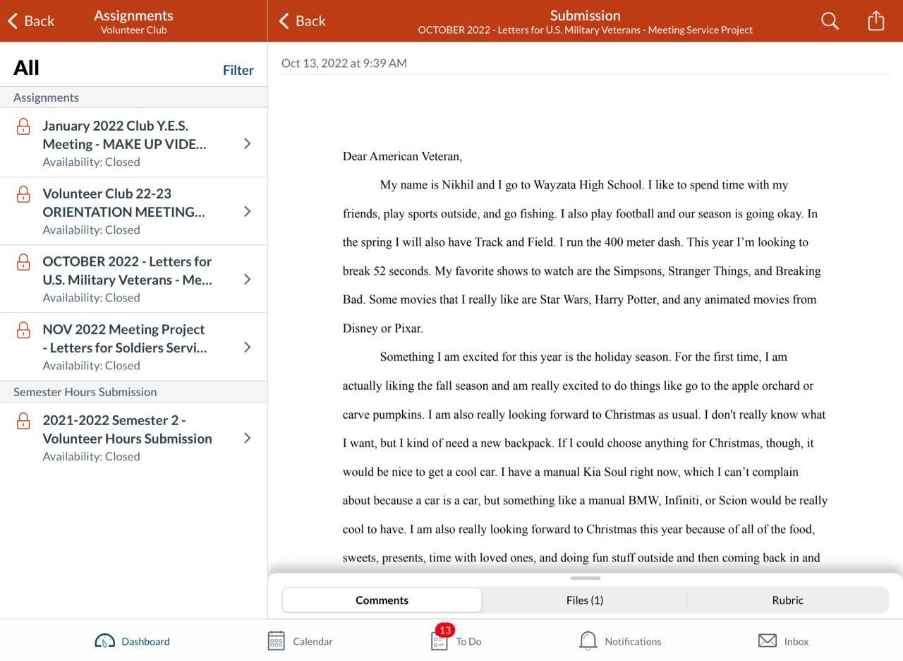
Task: Expand 2021-2022 Semester 2 Hours chevron
Action: (x=247, y=438)
